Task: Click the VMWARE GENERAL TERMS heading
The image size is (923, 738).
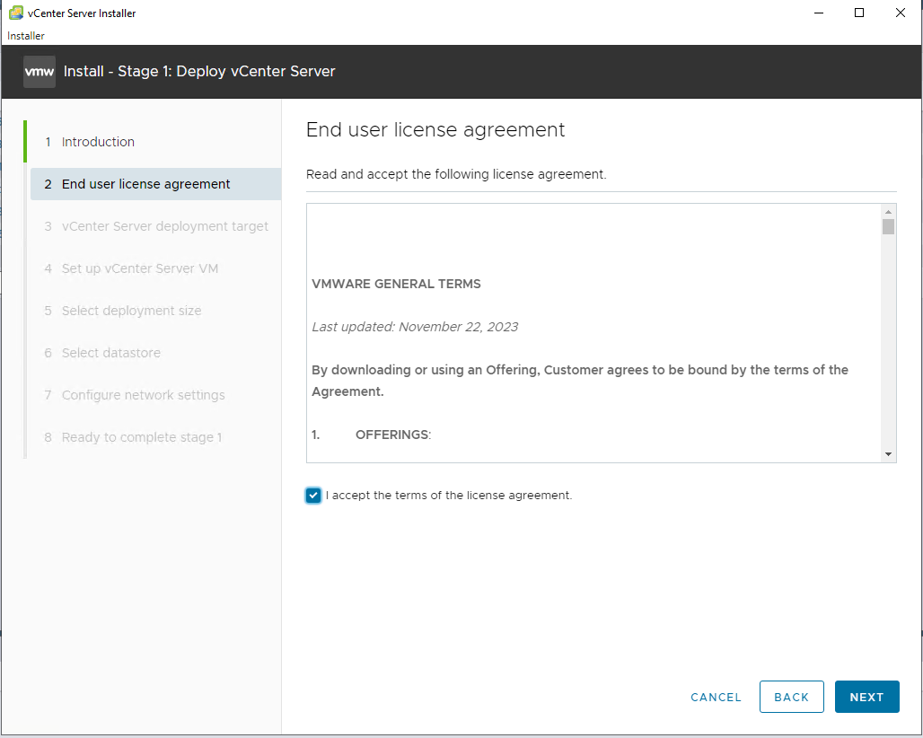Action: pos(396,285)
